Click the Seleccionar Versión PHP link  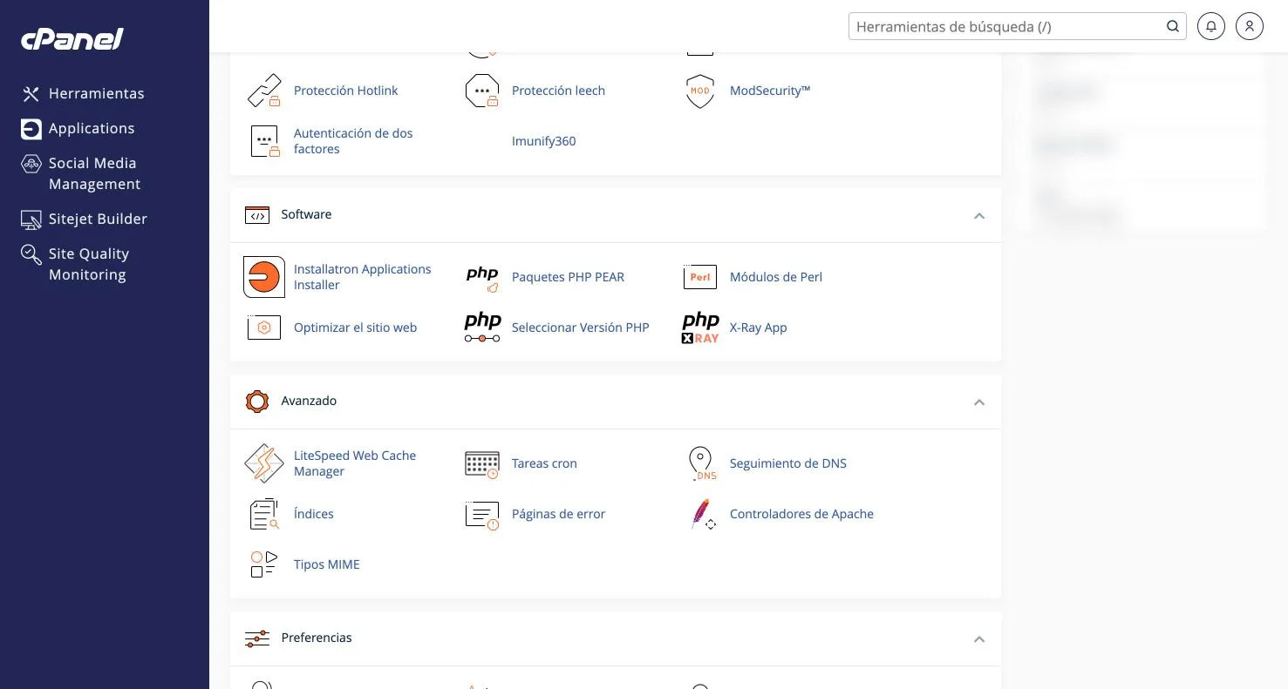click(x=580, y=328)
